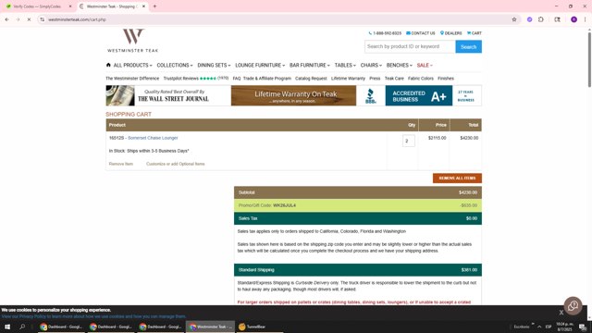Click the product search input field
Viewport: 592px width, 333px height.
[410, 46]
